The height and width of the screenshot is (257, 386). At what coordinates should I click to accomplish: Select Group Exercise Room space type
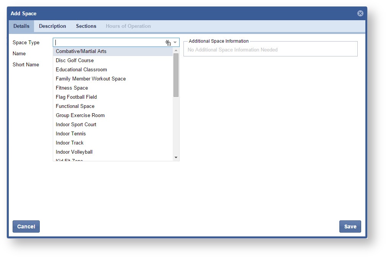coord(80,115)
